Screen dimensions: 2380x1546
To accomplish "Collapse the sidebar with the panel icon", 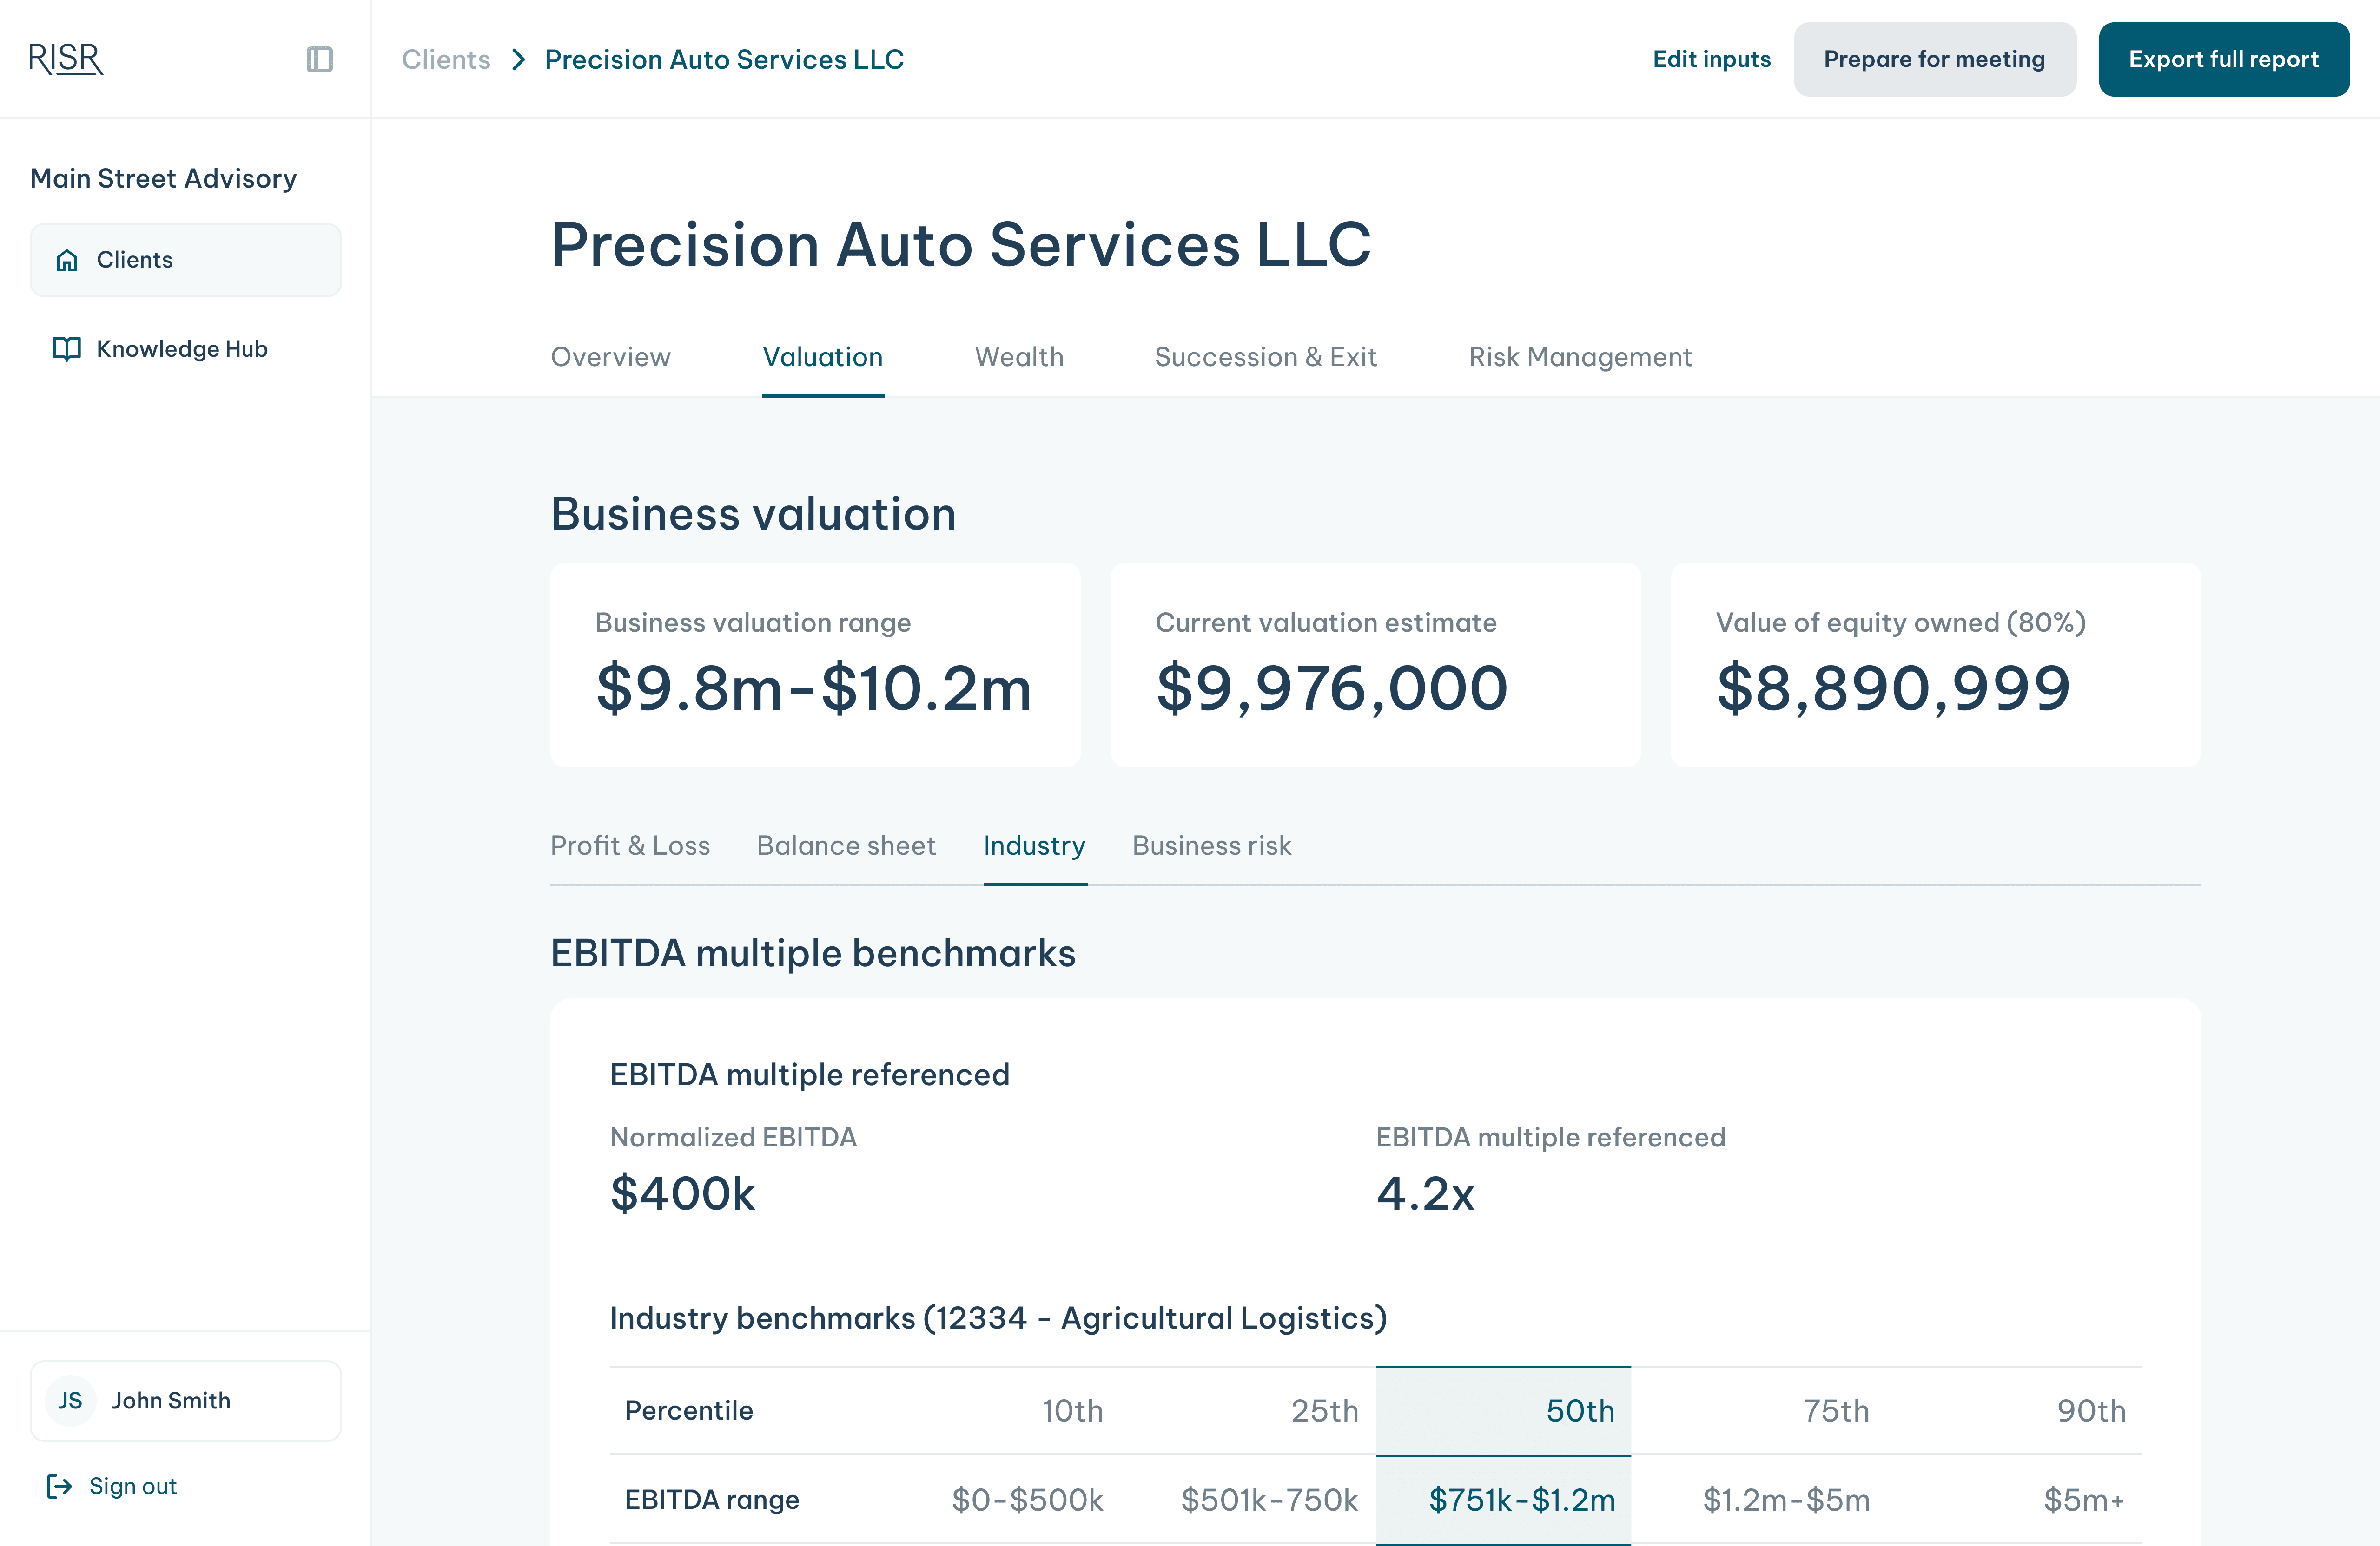I will coord(319,60).
